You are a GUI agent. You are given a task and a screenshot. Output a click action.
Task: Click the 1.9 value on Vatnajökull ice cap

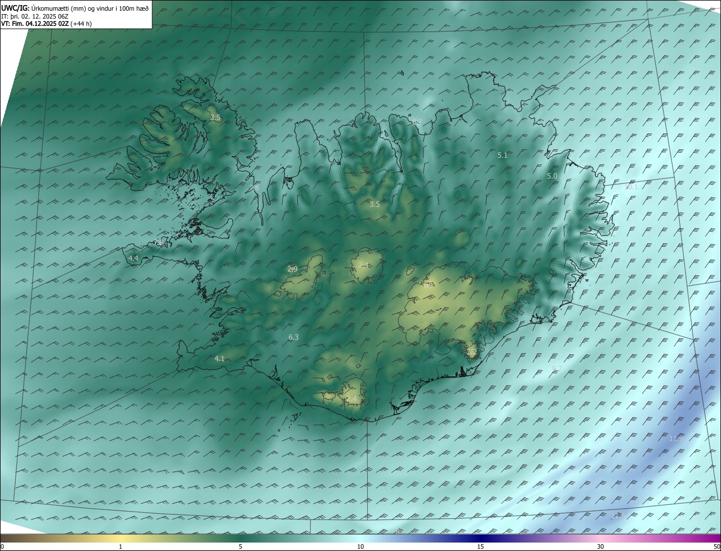428,285
